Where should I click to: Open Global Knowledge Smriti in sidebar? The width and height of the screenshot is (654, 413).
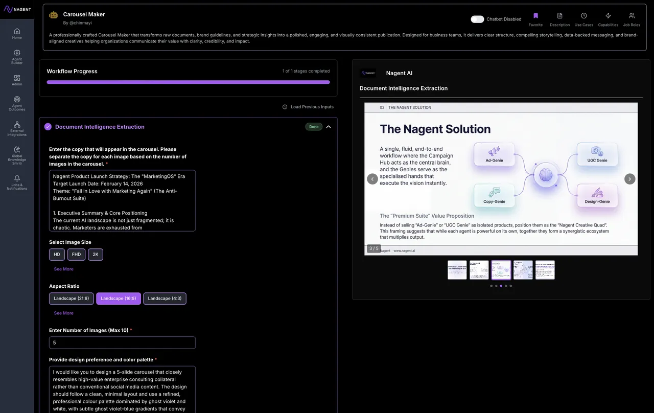click(17, 155)
